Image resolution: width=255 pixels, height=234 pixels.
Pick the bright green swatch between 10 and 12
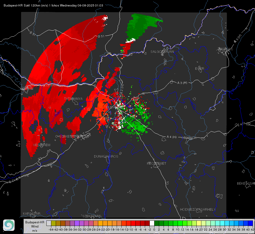pos(180,223)
